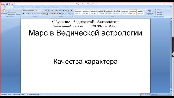
Task: Click the Save icon in quick access toolbar
Action: (7, 4)
